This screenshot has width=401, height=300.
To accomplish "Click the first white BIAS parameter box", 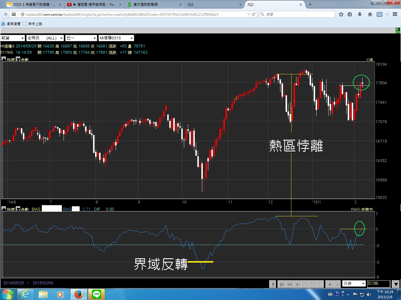I will click(52, 209).
